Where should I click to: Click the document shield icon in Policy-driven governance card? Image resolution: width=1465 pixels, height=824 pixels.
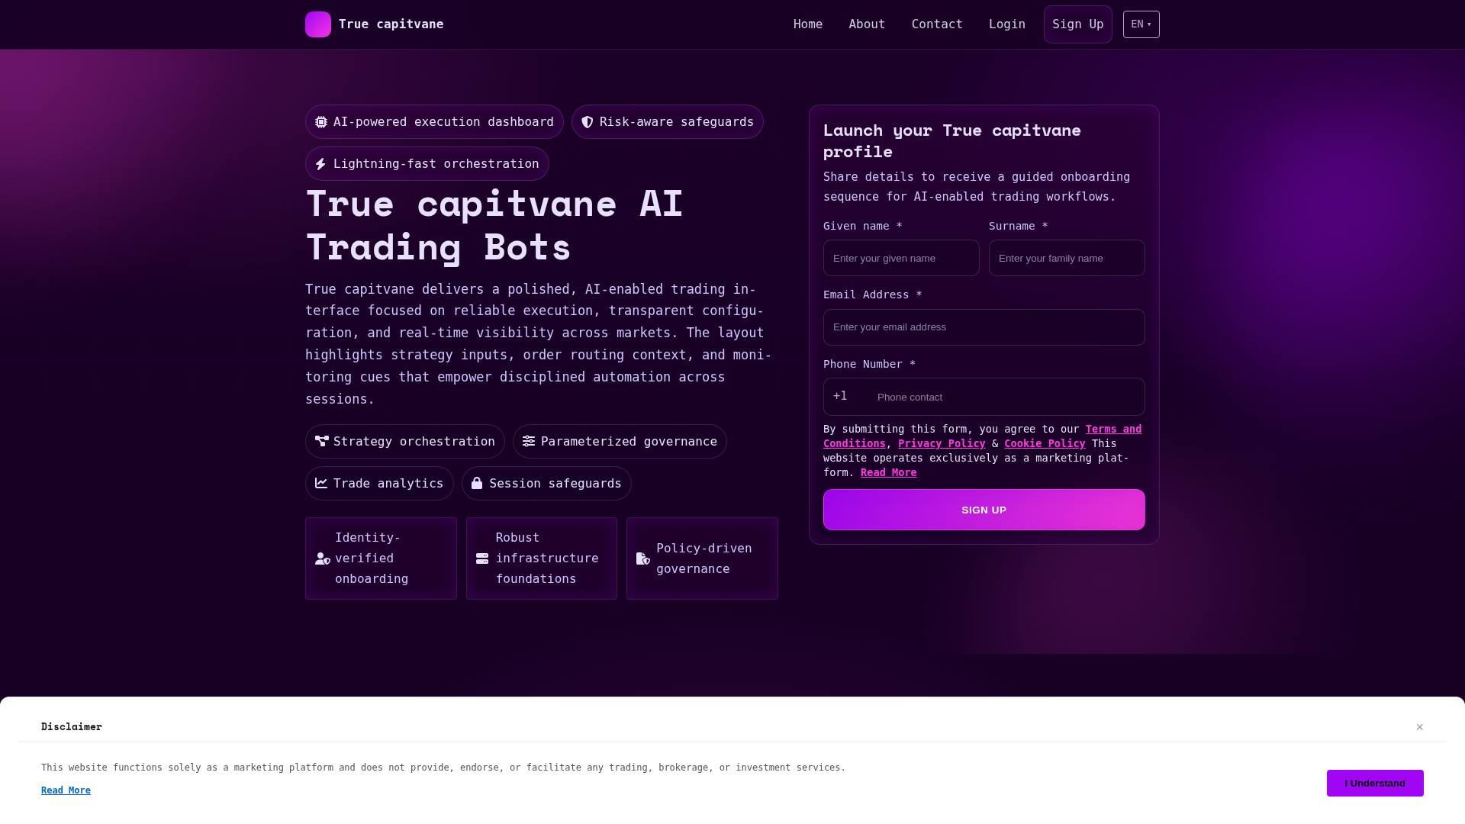(x=643, y=558)
